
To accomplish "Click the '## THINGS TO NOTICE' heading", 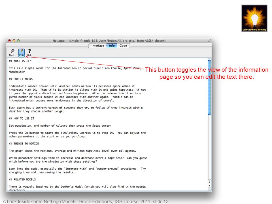I will (x=24, y=144).
